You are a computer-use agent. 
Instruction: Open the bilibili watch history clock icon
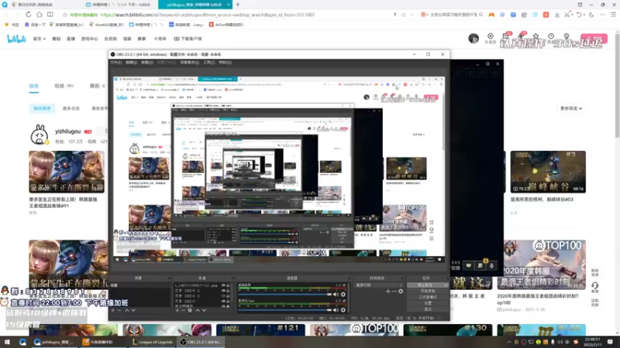(x=551, y=36)
